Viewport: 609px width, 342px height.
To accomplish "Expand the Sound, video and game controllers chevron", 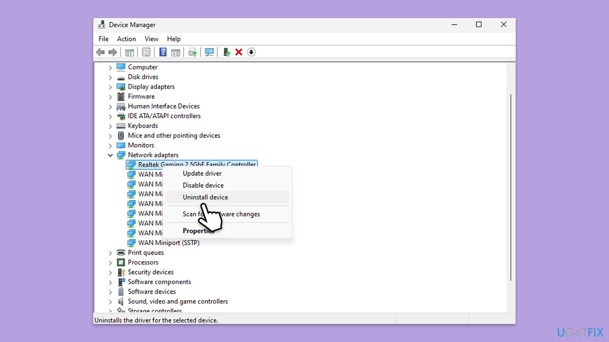I will pos(110,302).
